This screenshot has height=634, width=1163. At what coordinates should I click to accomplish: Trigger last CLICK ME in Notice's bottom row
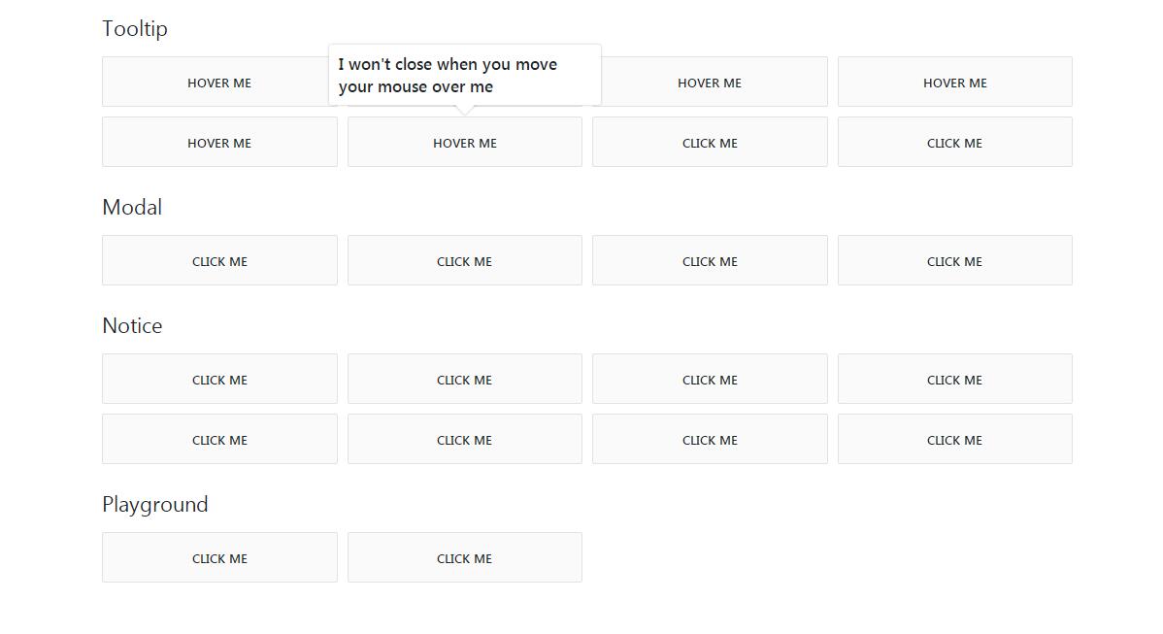point(954,440)
